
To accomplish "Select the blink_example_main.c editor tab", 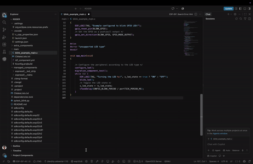I will 75,14.
